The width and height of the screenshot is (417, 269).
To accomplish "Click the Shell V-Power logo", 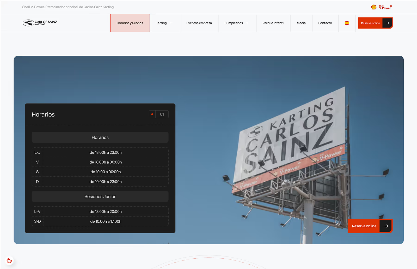I will tap(381, 7).
